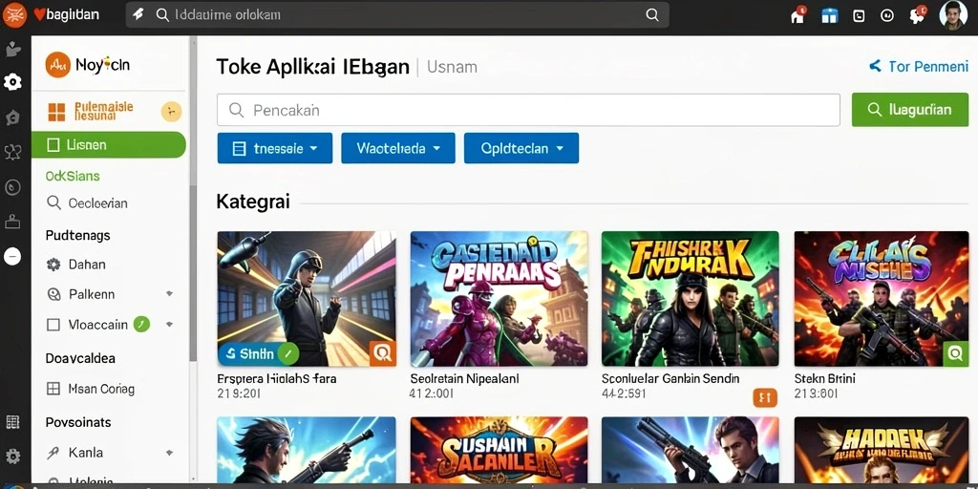Open the Waotelieda dropdown filter
Image resolution: width=978 pixels, height=489 pixels.
[x=398, y=148]
